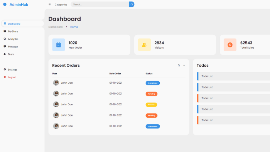
Task: Toggle the hamburger menu icon
Action: pos(50,5)
